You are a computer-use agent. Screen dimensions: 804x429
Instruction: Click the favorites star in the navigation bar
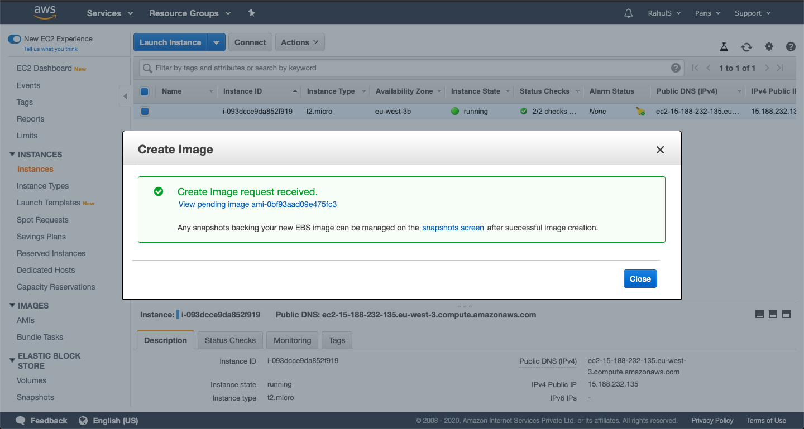(251, 13)
